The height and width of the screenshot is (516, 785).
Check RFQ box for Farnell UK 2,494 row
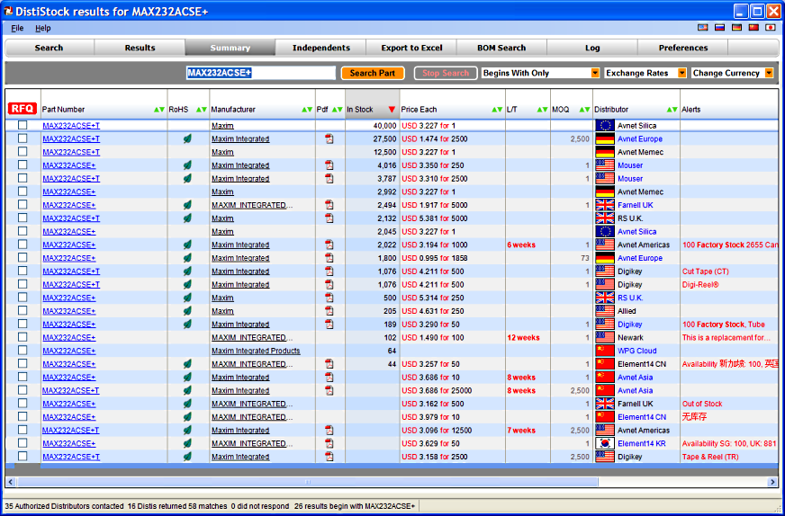pos(23,204)
